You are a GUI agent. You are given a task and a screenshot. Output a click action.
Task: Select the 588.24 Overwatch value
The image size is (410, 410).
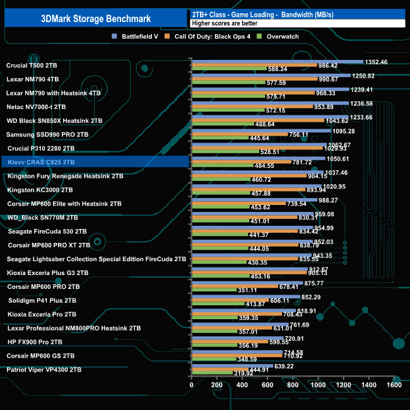[x=278, y=69]
